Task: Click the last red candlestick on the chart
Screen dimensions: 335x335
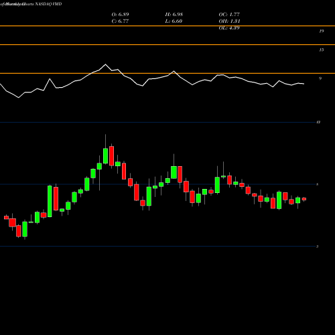Action: point(304,199)
